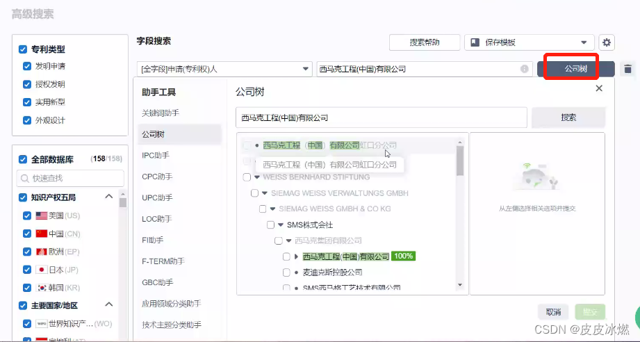This screenshot has width=640, height=342.
Task: Click the Europe flag icon
Action: [x=41, y=252]
